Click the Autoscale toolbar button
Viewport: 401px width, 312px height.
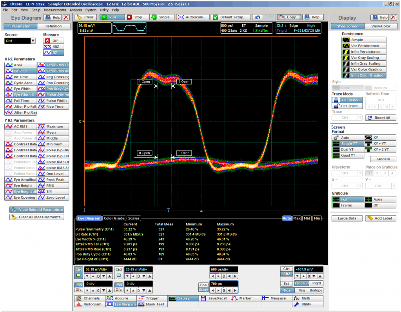coord(192,17)
